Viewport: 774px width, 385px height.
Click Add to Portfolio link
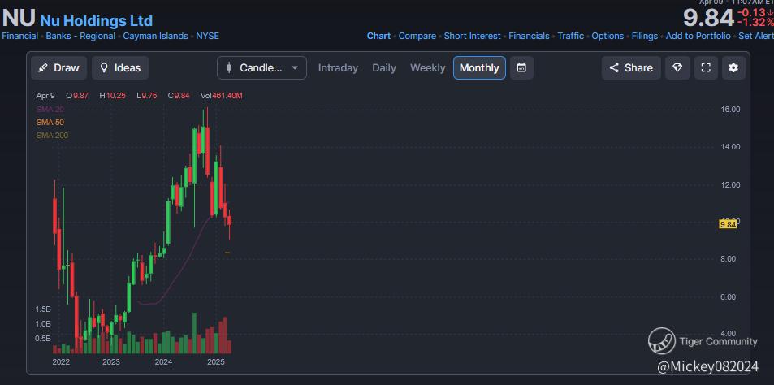click(698, 36)
